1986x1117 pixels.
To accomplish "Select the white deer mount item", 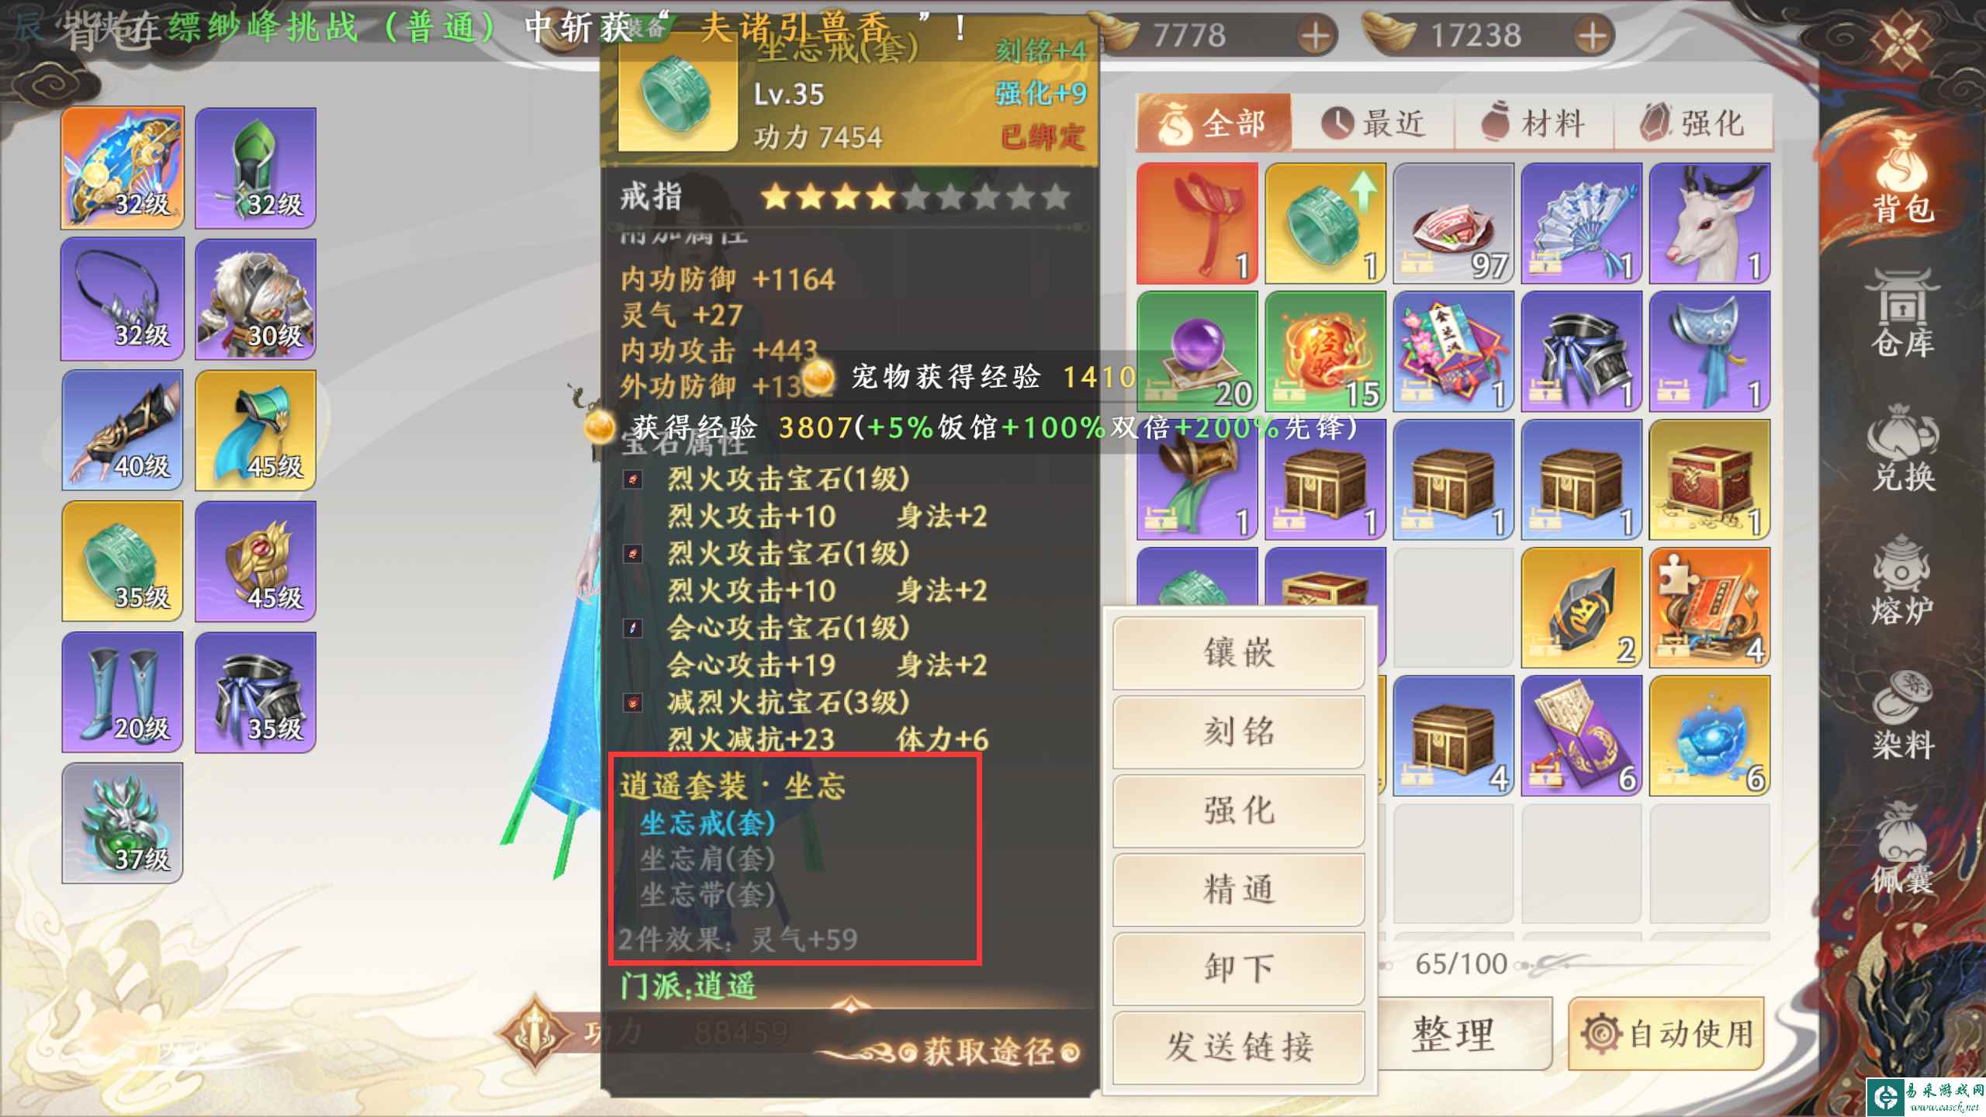I will coord(1710,223).
